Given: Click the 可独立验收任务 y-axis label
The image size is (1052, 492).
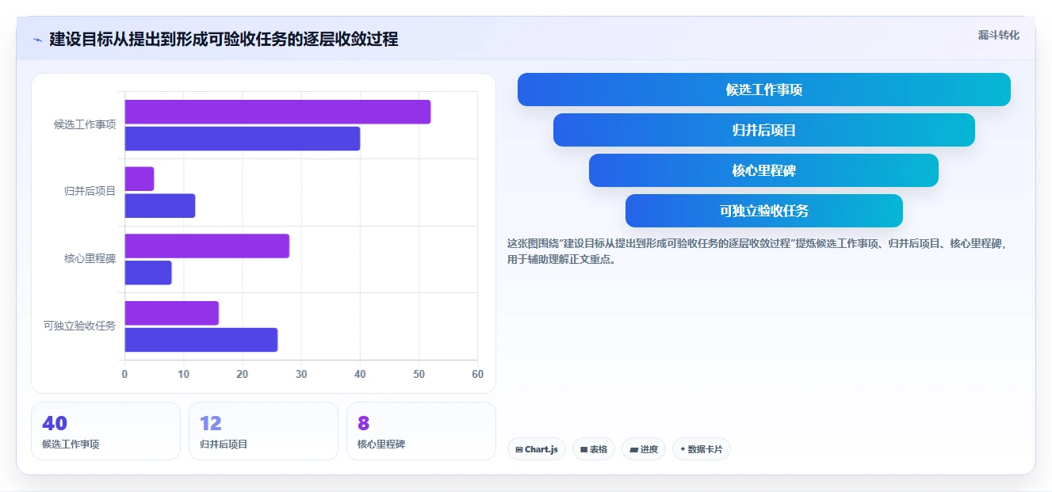Looking at the screenshot, I should (80, 326).
